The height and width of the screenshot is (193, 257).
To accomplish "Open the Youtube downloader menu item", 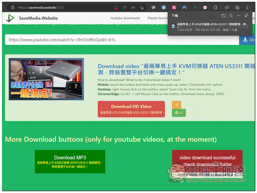I will click(x=125, y=18).
